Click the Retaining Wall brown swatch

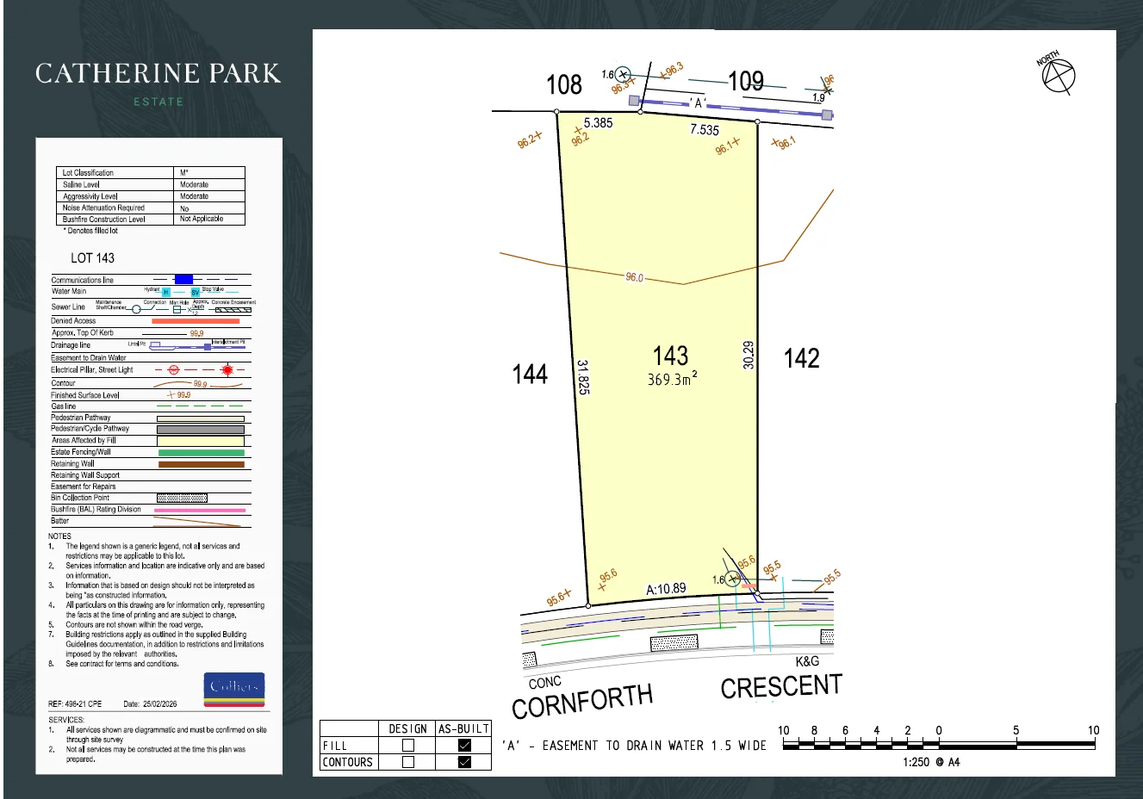point(201,464)
